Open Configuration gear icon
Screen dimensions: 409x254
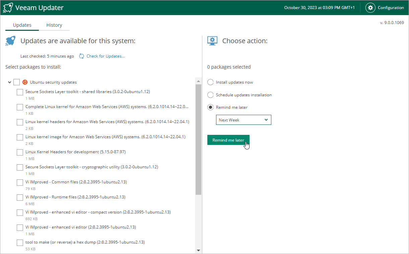tap(370, 8)
